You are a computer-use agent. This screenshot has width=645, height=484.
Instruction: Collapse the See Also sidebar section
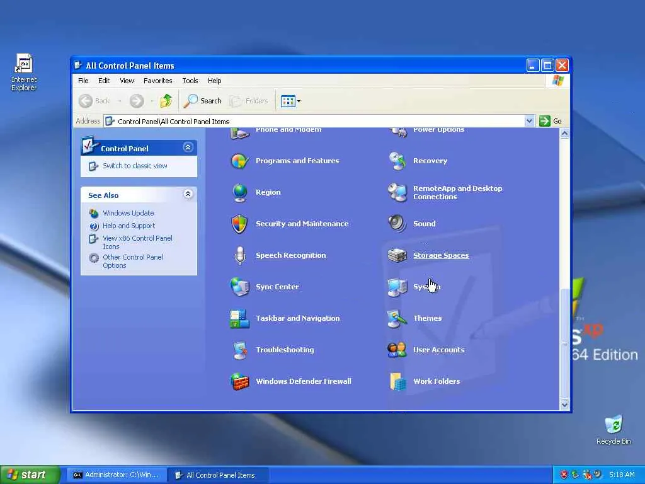click(x=188, y=194)
